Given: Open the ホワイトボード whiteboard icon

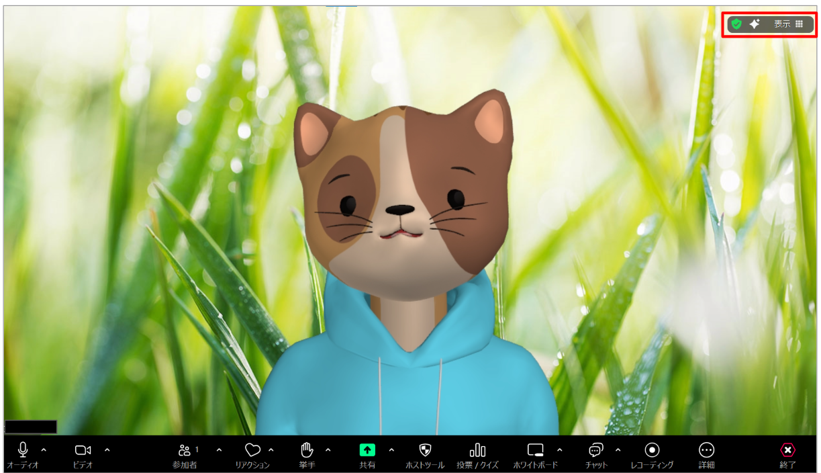Looking at the screenshot, I should 535,450.
